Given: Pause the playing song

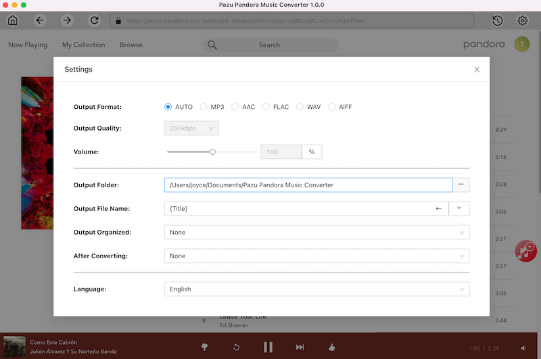Looking at the screenshot, I should tap(268, 347).
